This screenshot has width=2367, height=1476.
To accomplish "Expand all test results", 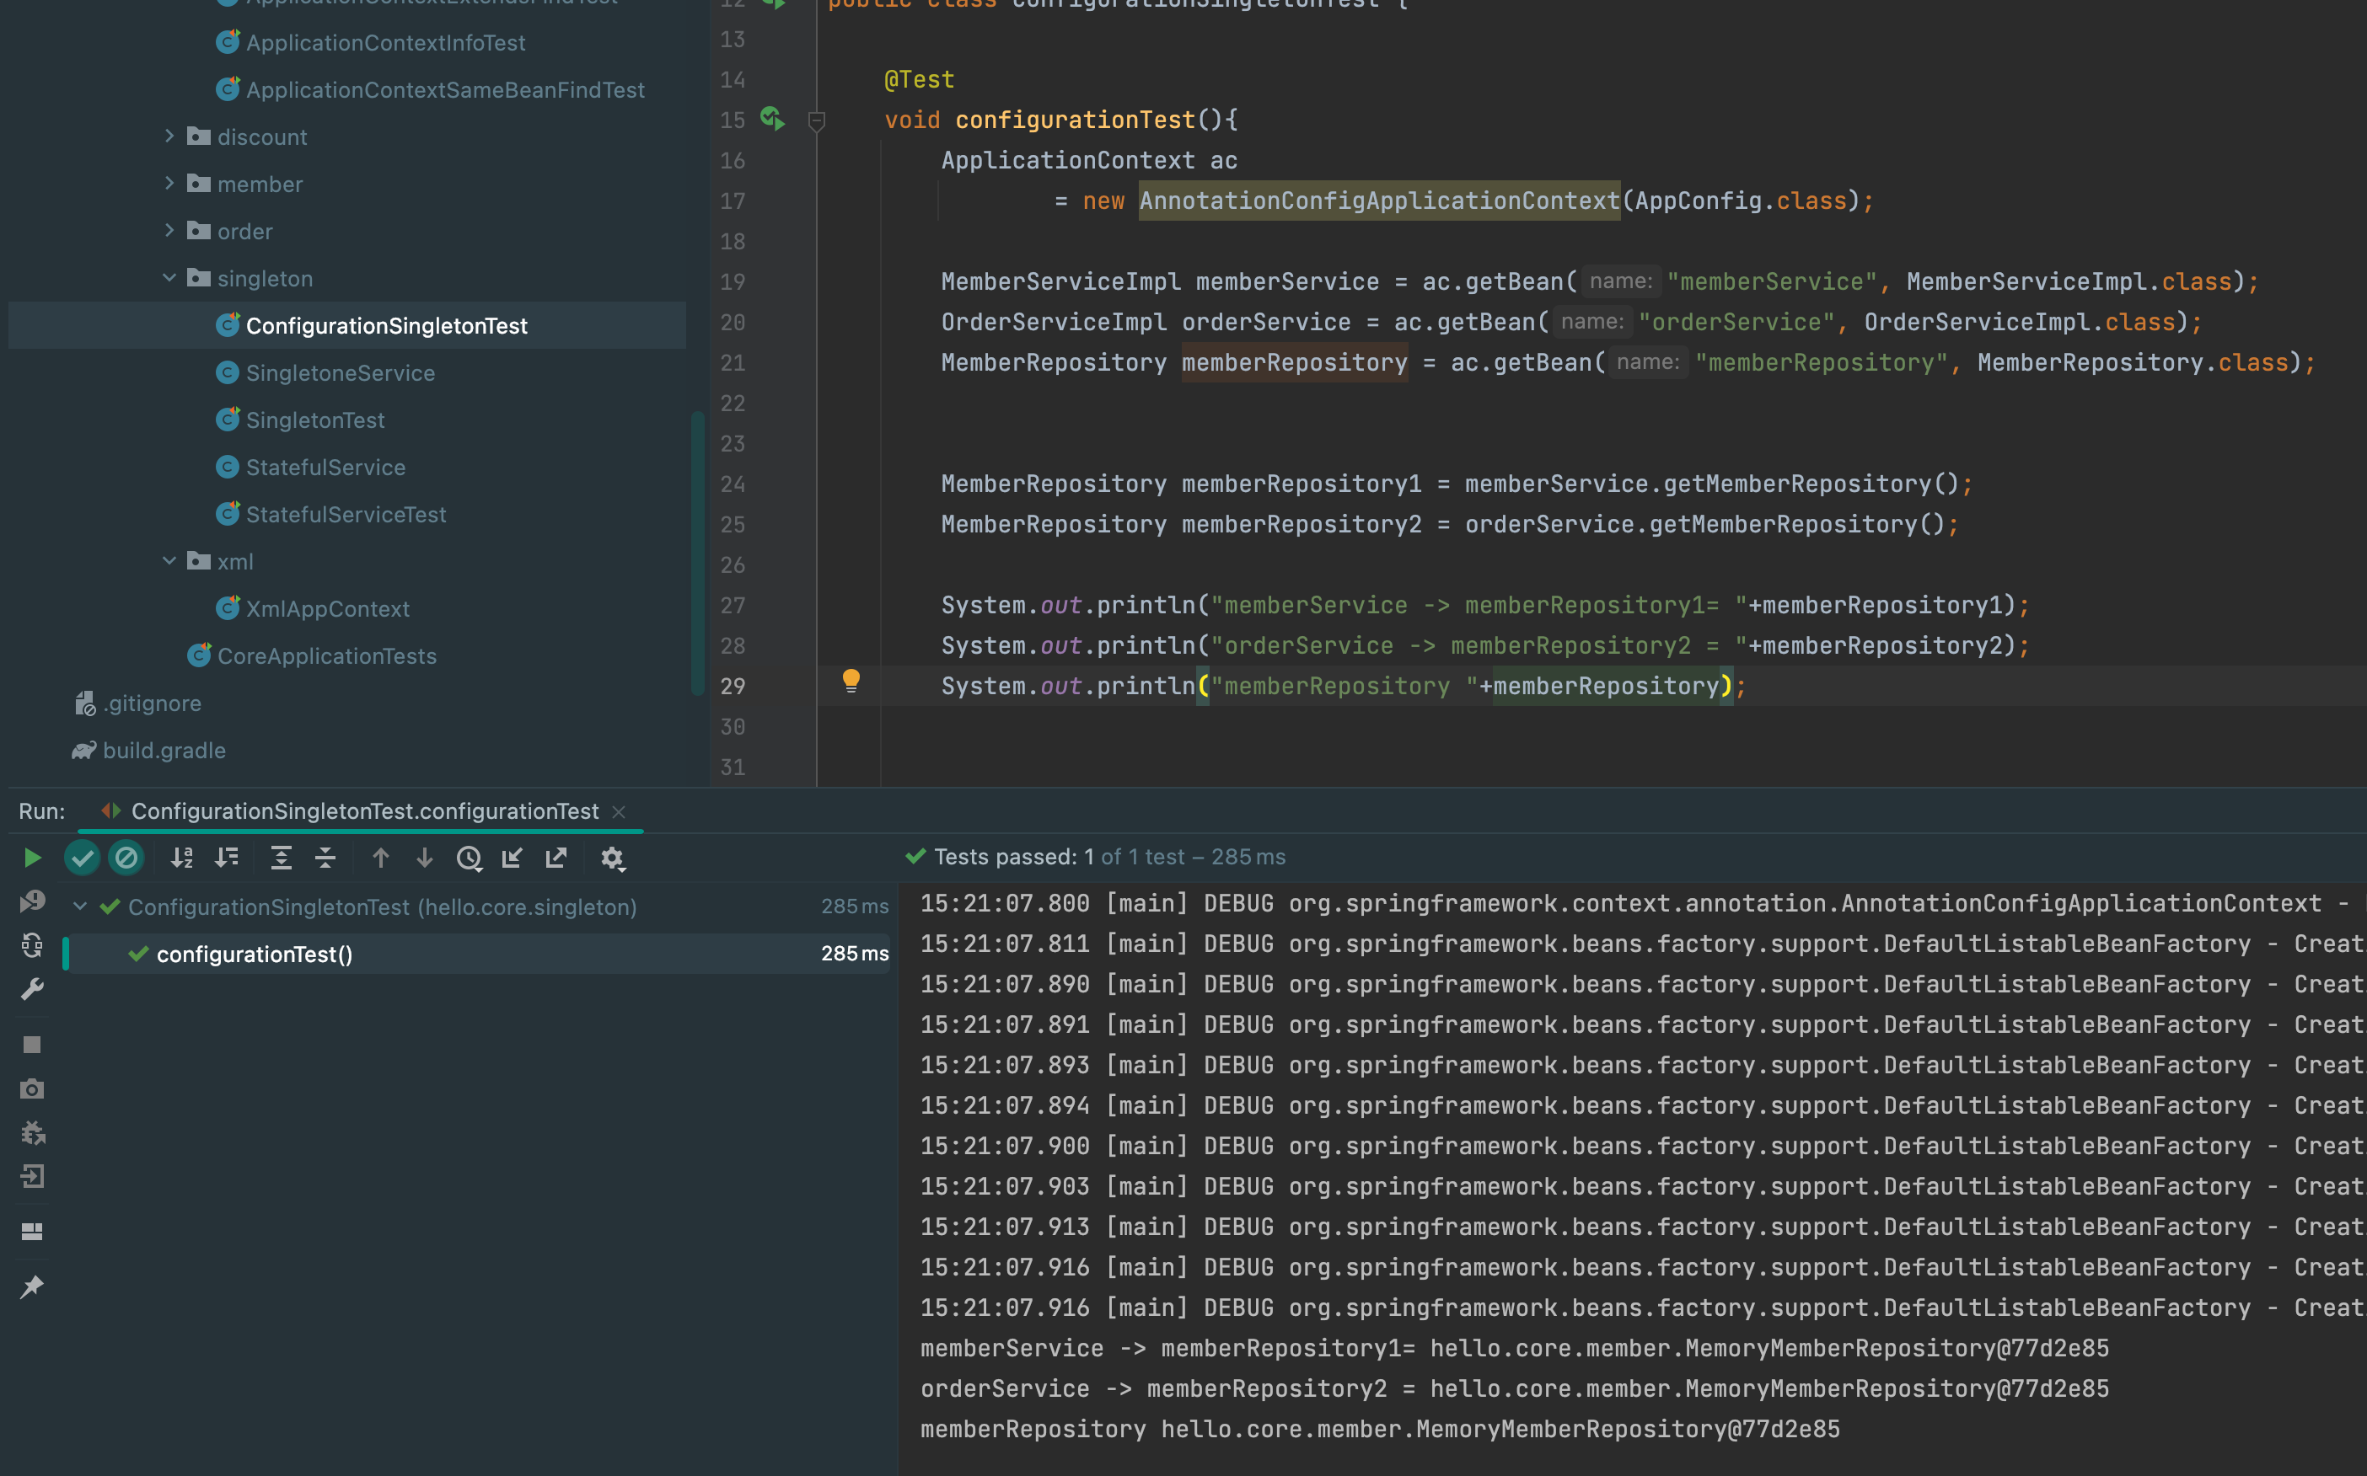I will [282, 858].
